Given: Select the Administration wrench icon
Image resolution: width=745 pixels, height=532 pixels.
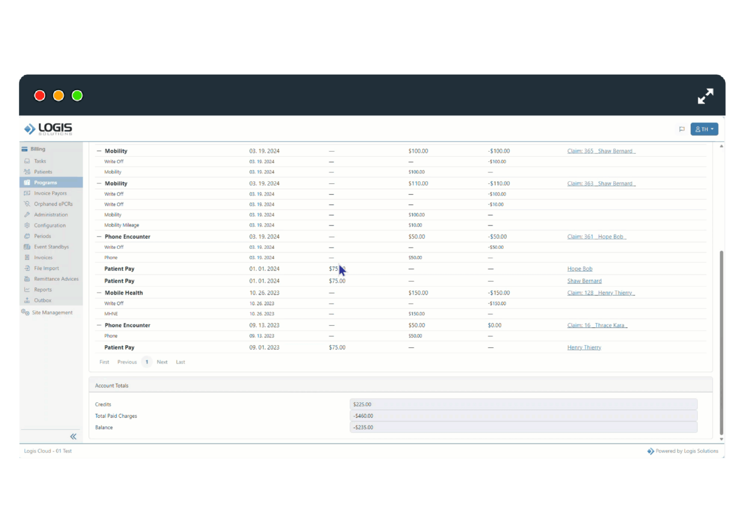Looking at the screenshot, I should coord(28,214).
